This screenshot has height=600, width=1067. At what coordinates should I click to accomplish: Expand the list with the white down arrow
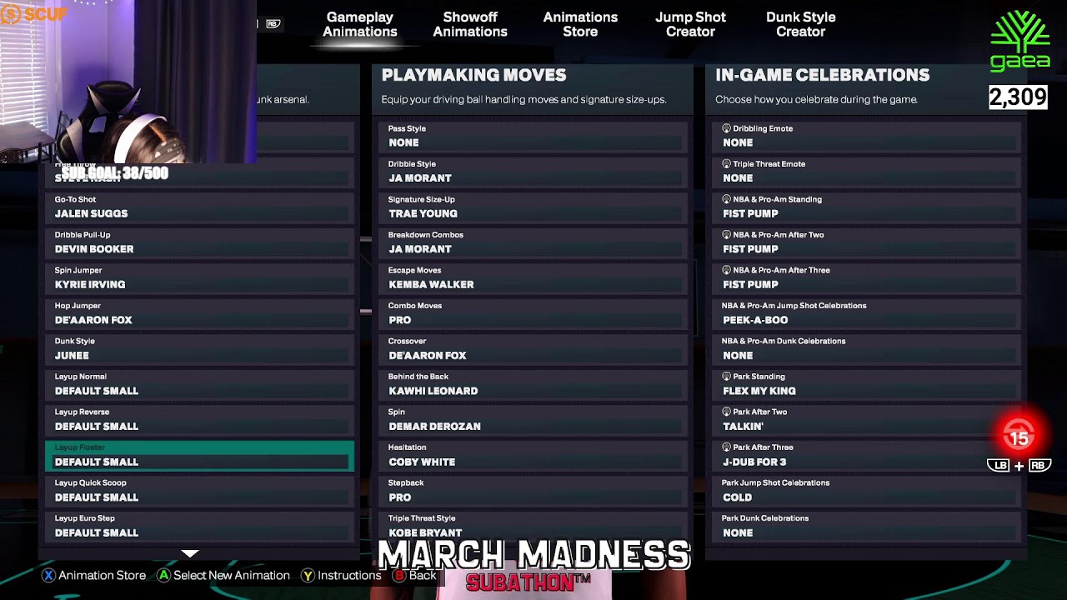[190, 553]
